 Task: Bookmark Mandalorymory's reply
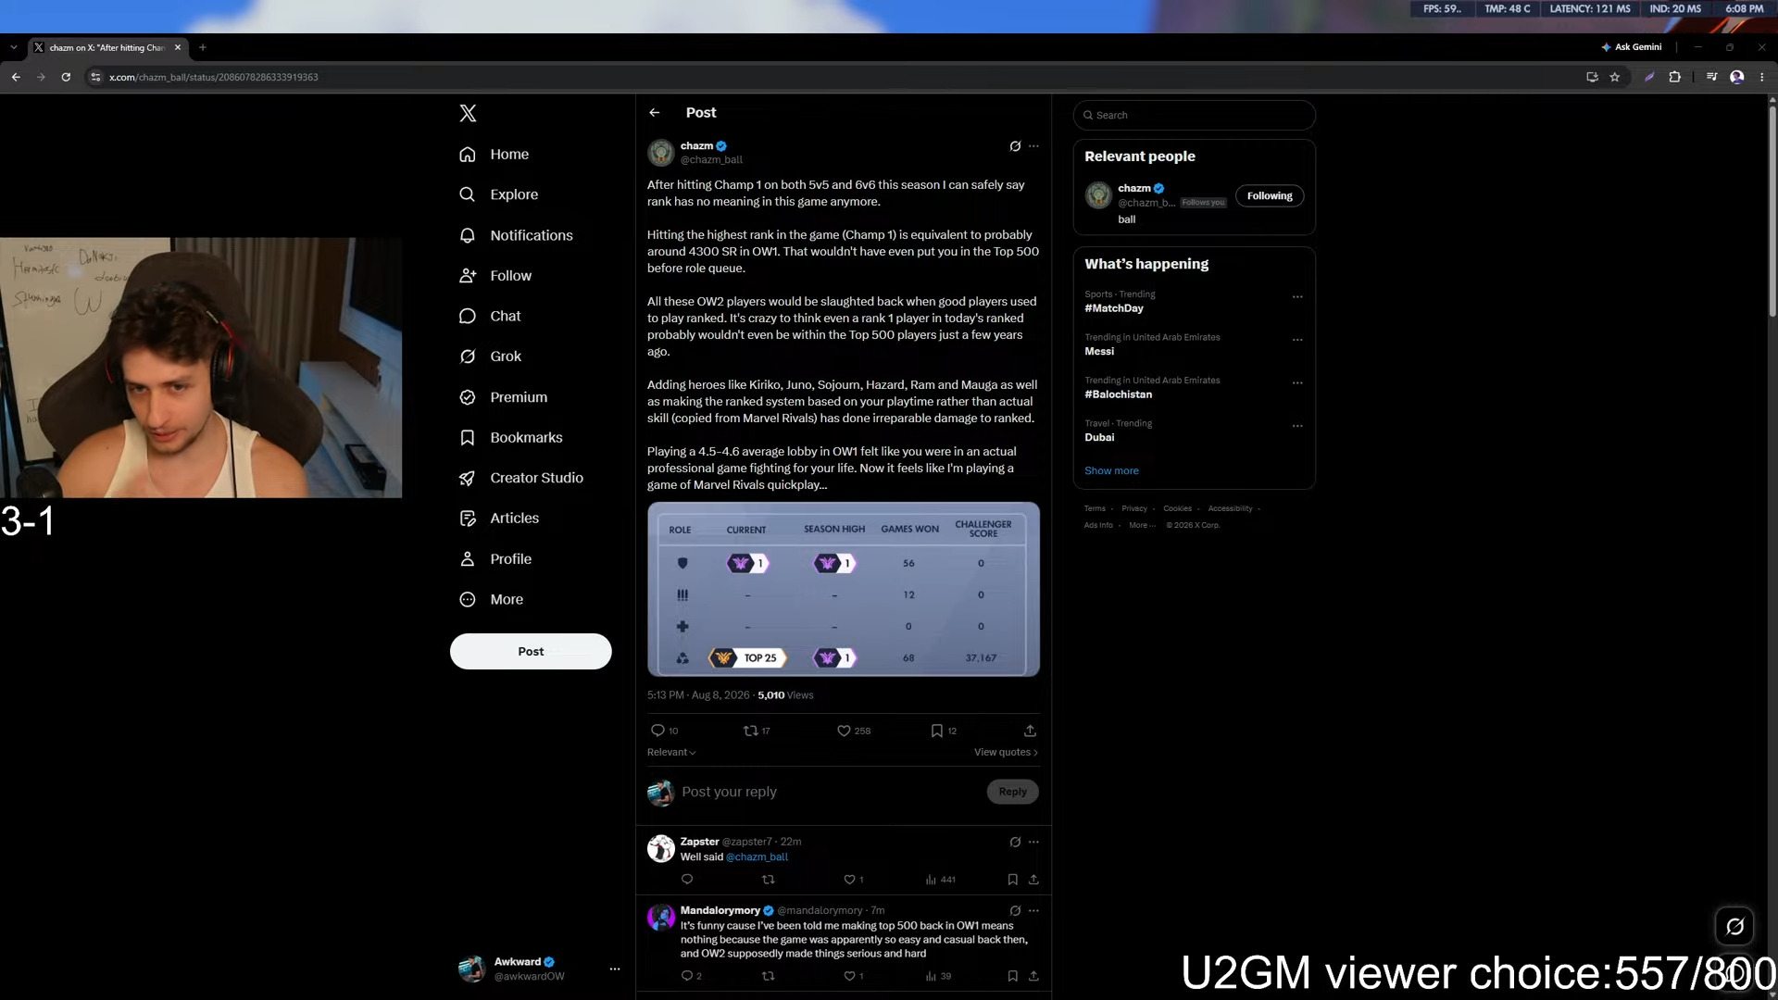click(1012, 976)
